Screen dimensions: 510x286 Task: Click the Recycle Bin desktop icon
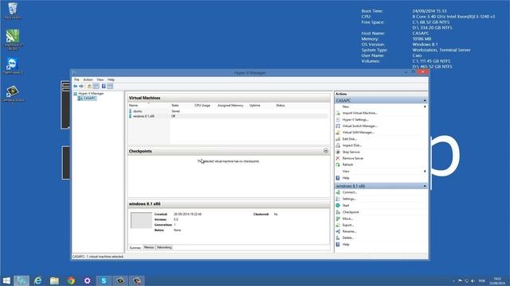(x=13, y=10)
